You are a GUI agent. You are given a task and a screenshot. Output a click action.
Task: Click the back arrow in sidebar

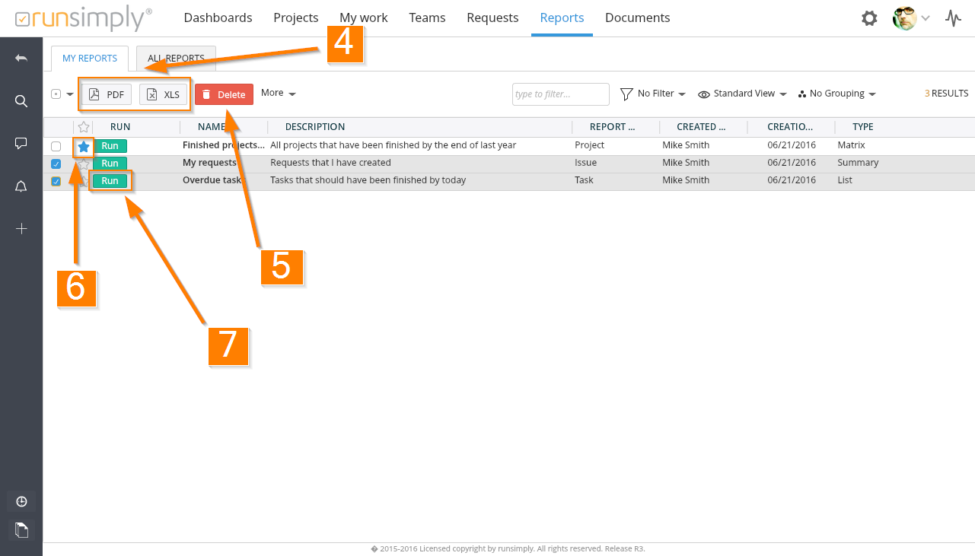[x=21, y=59]
